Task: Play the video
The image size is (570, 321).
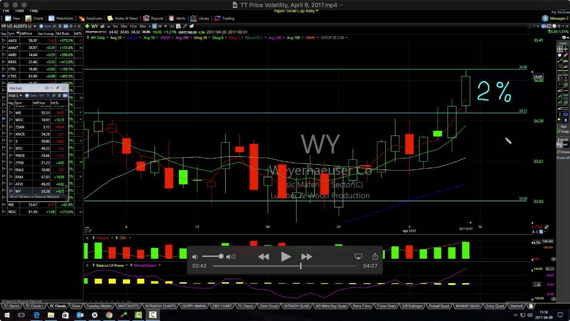Action: (285, 256)
